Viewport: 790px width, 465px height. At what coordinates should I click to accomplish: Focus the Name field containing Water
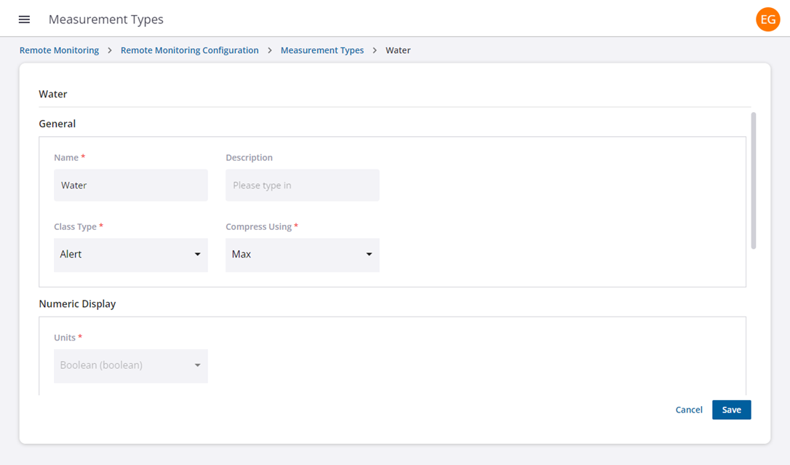coord(130,186)
